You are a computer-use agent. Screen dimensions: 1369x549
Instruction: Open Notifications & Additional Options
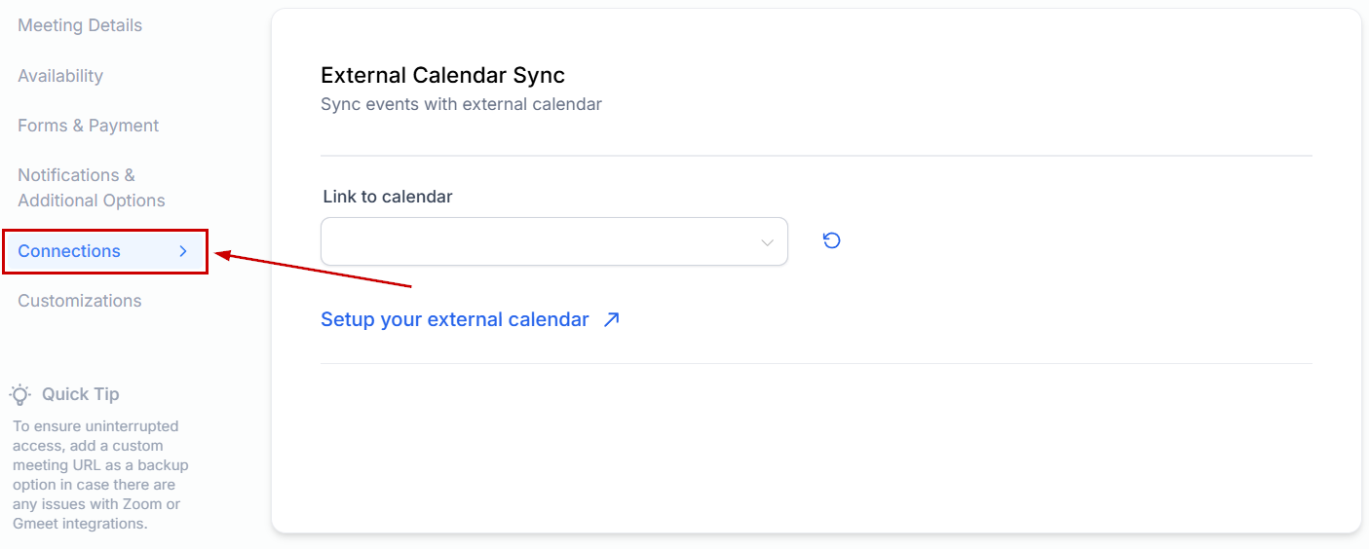(91, 188)
